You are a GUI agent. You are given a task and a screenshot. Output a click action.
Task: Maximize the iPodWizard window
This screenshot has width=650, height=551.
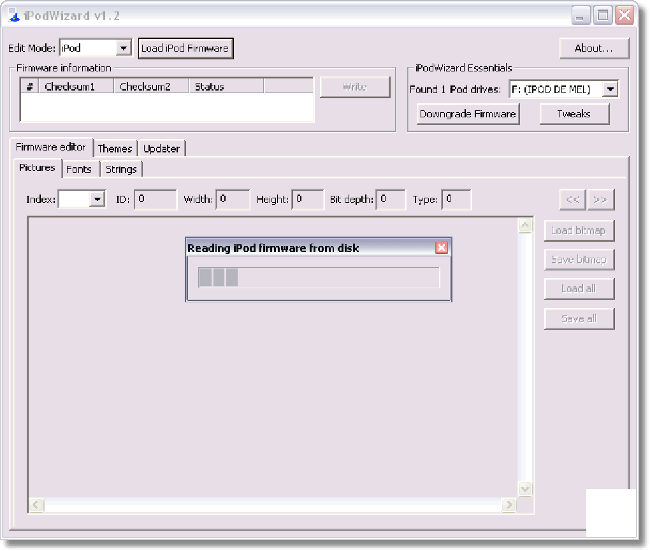(x=603, y=16)
